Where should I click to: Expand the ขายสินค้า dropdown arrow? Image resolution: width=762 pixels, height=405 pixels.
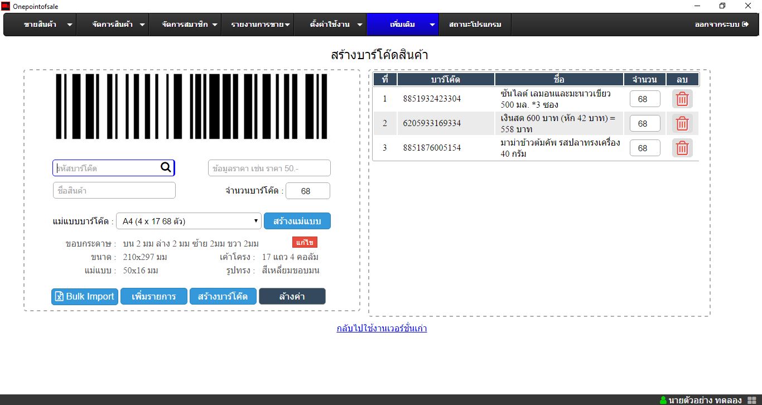[x=70, y=25]
